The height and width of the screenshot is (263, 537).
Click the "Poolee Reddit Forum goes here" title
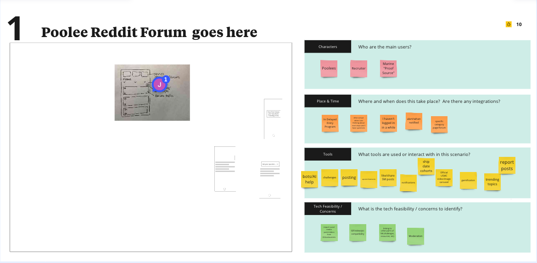pyautogui.click(x=149, y=32)
